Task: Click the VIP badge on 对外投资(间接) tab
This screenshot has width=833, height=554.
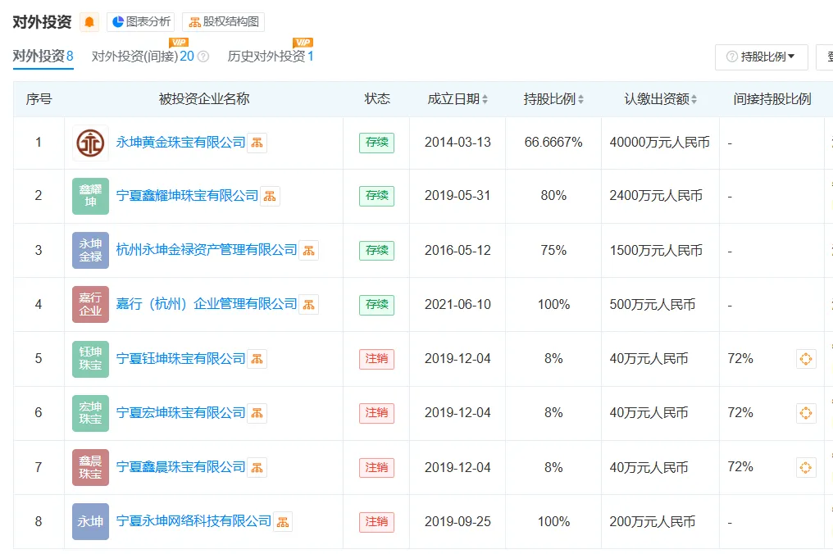Action: pos(178,41)
